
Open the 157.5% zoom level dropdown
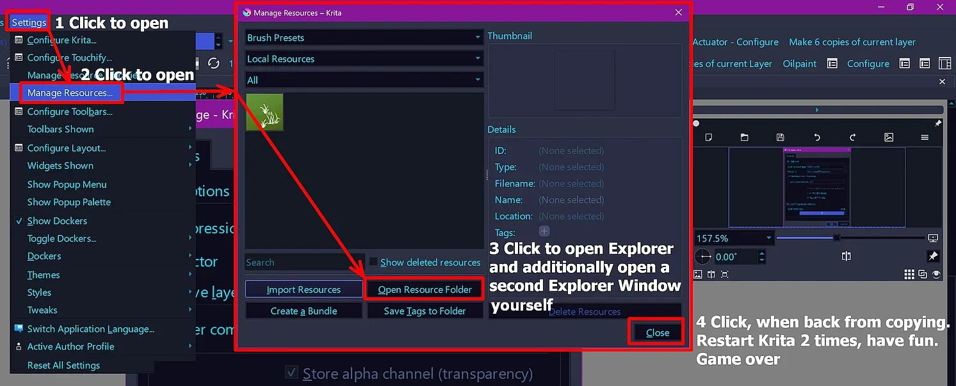coord(734,238)
